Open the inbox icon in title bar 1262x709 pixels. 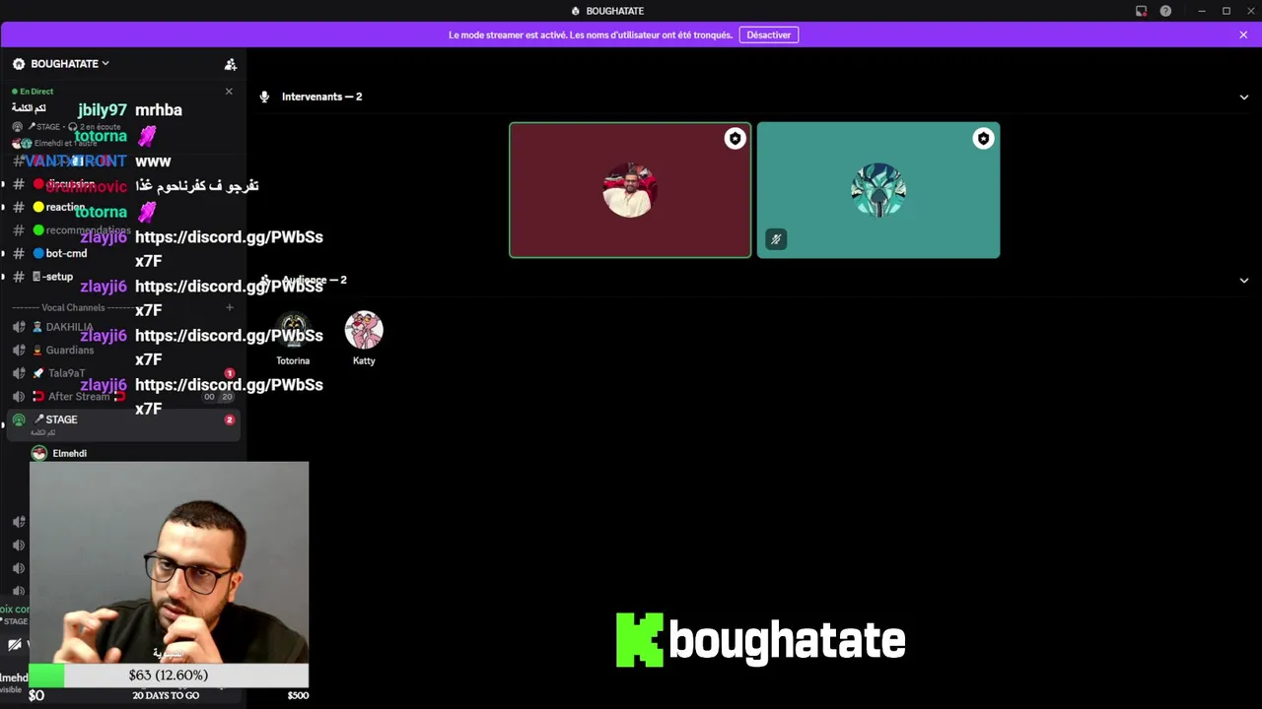[1141, 11]
